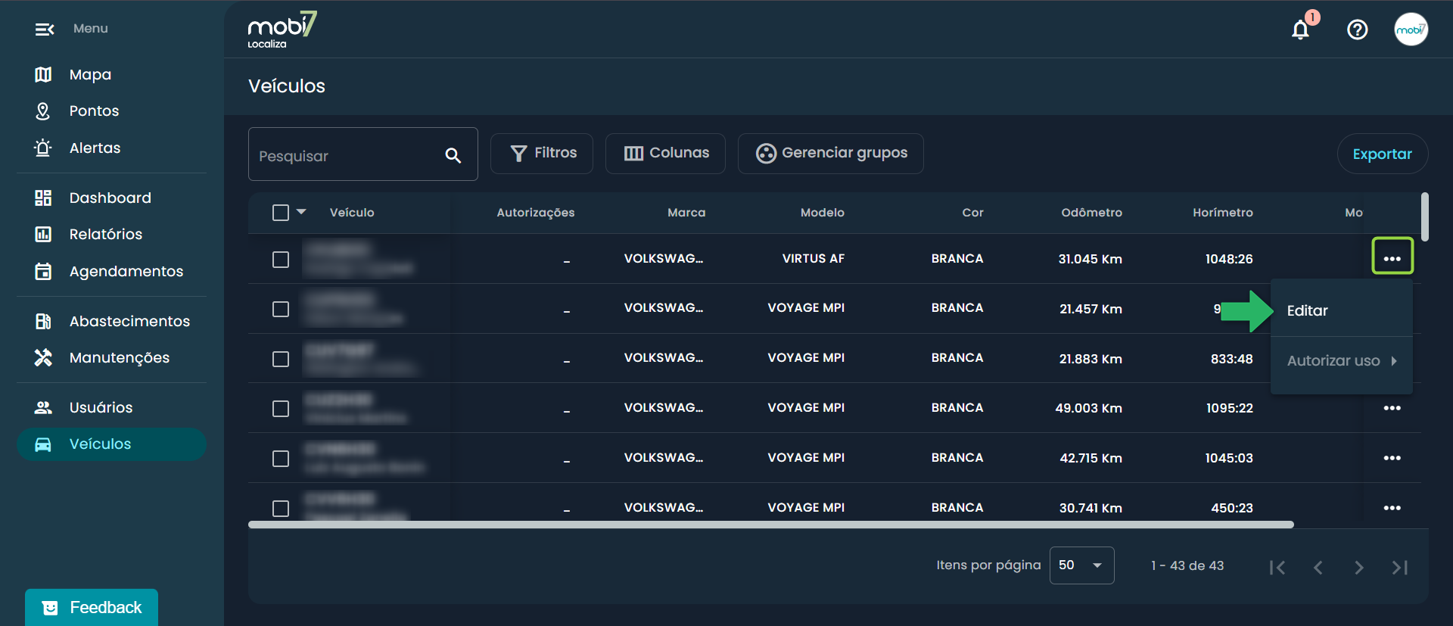Viewport: 1453px width, 626px height.
Task: Click the horizontal table scrollbar
Action: (770, 525)
